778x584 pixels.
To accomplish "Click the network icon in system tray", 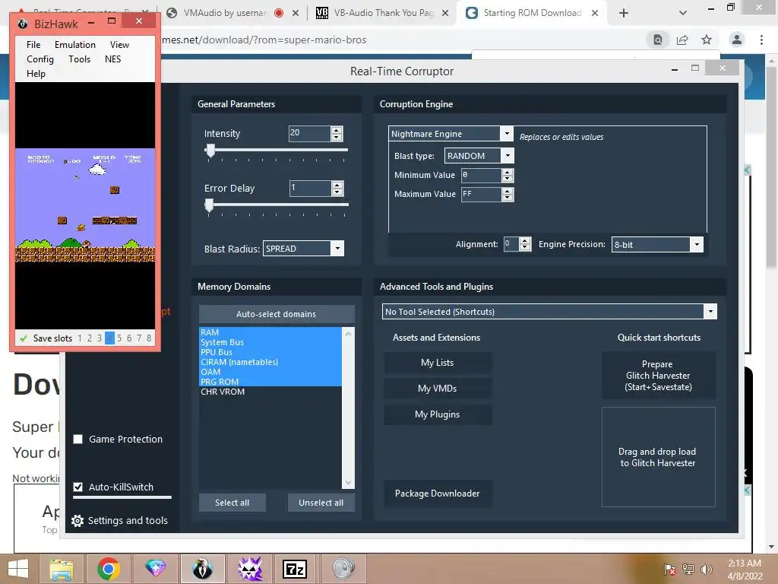I will pyautogui.click(x=688, y=569).
